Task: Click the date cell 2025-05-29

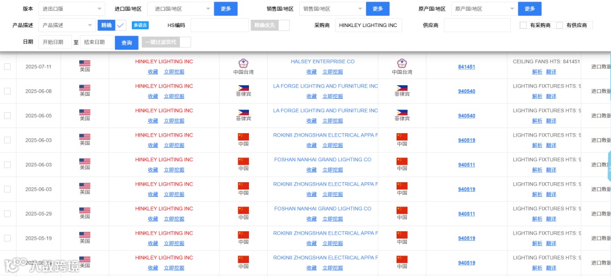Action: (38, 213)
